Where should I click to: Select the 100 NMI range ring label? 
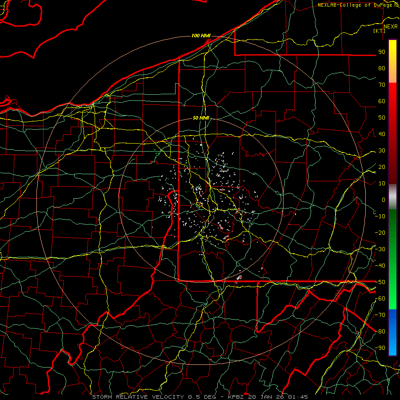201,36
